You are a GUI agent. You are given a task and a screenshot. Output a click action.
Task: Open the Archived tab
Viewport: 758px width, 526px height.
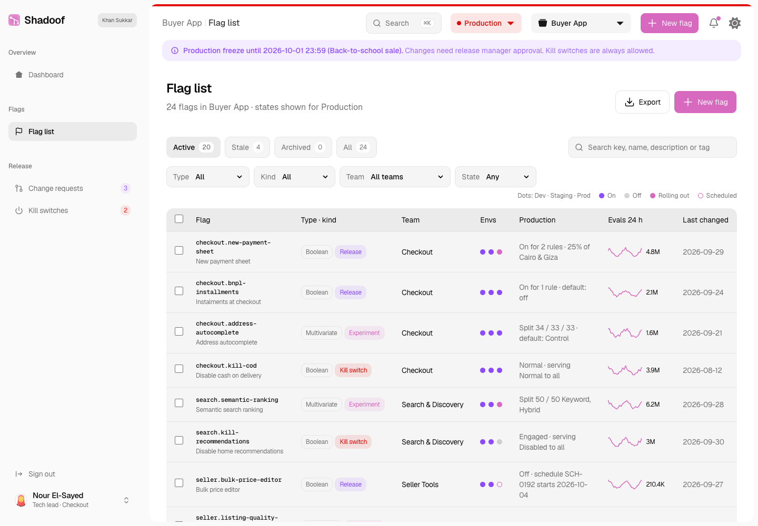point(303,147)
